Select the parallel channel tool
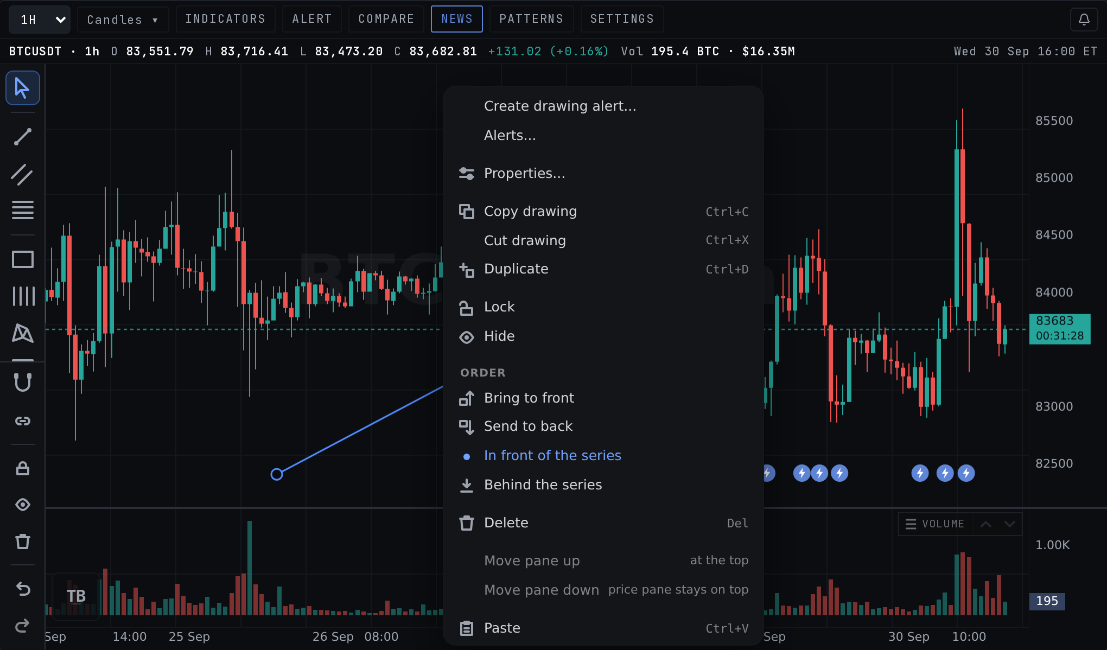 23,175
